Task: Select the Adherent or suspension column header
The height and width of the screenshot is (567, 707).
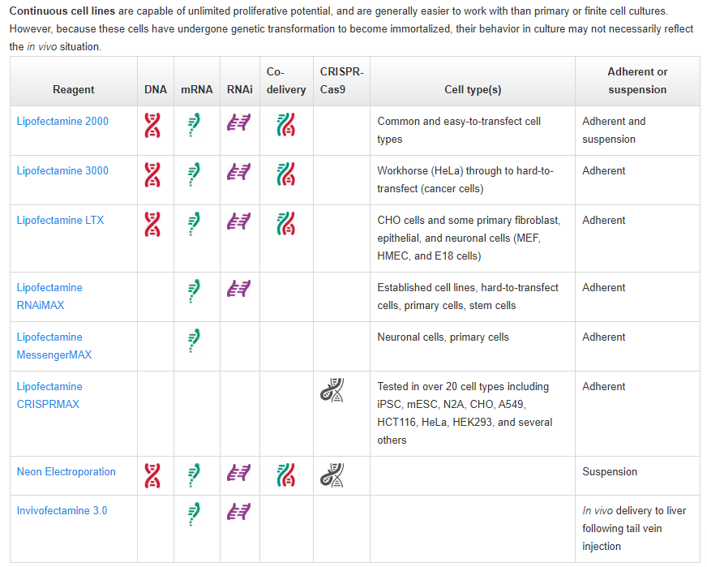Action: 637,81
